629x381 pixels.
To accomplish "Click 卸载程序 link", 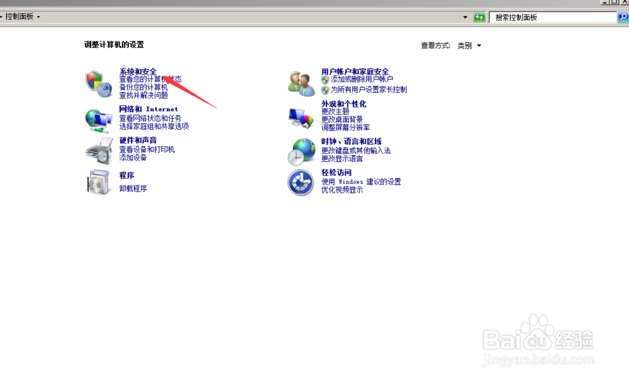I will pyautogui.click(x=133, y=188).
